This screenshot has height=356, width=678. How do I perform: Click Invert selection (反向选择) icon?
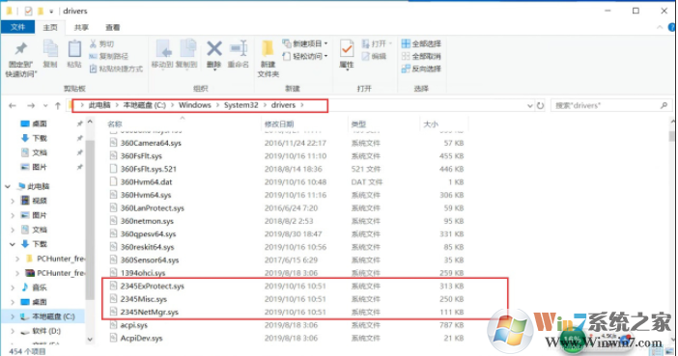[406, 68]
